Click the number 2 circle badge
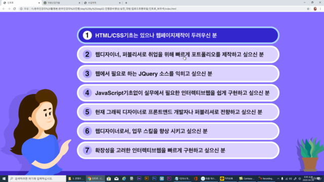This screenshot has height=182, width=324. [87, 55]
